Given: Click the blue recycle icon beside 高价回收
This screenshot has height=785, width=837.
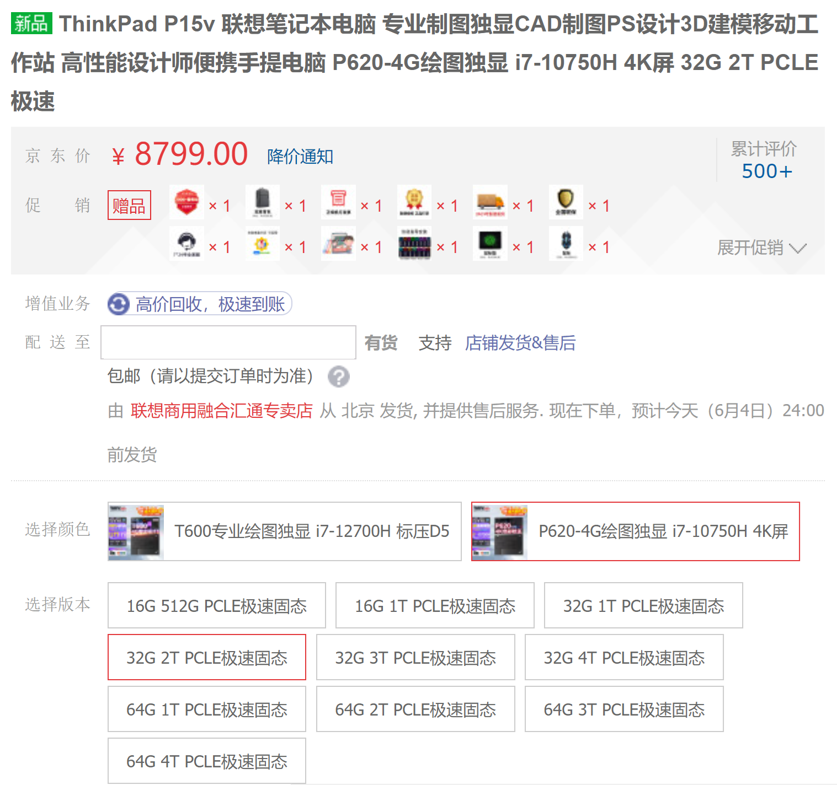Looking at the screenshot, I should [x=119, y=304].
